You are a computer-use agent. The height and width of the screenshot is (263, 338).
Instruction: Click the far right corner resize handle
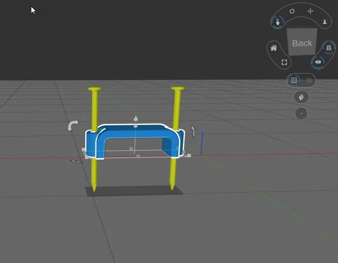189,155
